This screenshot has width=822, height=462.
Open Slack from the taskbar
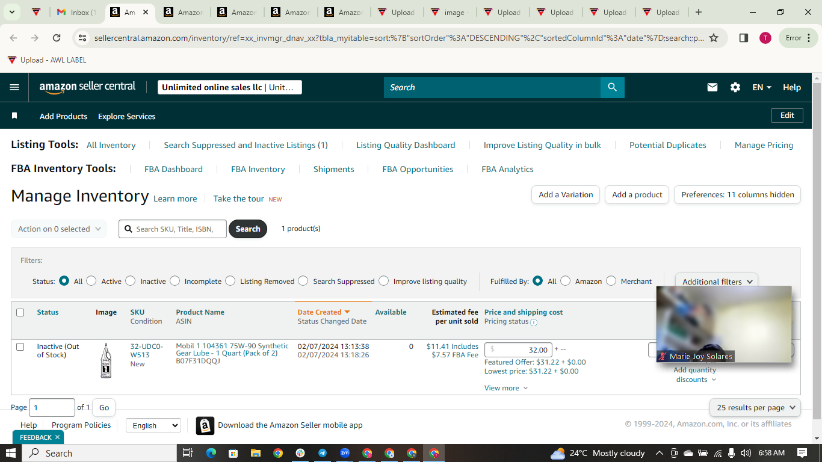point(300,453)
